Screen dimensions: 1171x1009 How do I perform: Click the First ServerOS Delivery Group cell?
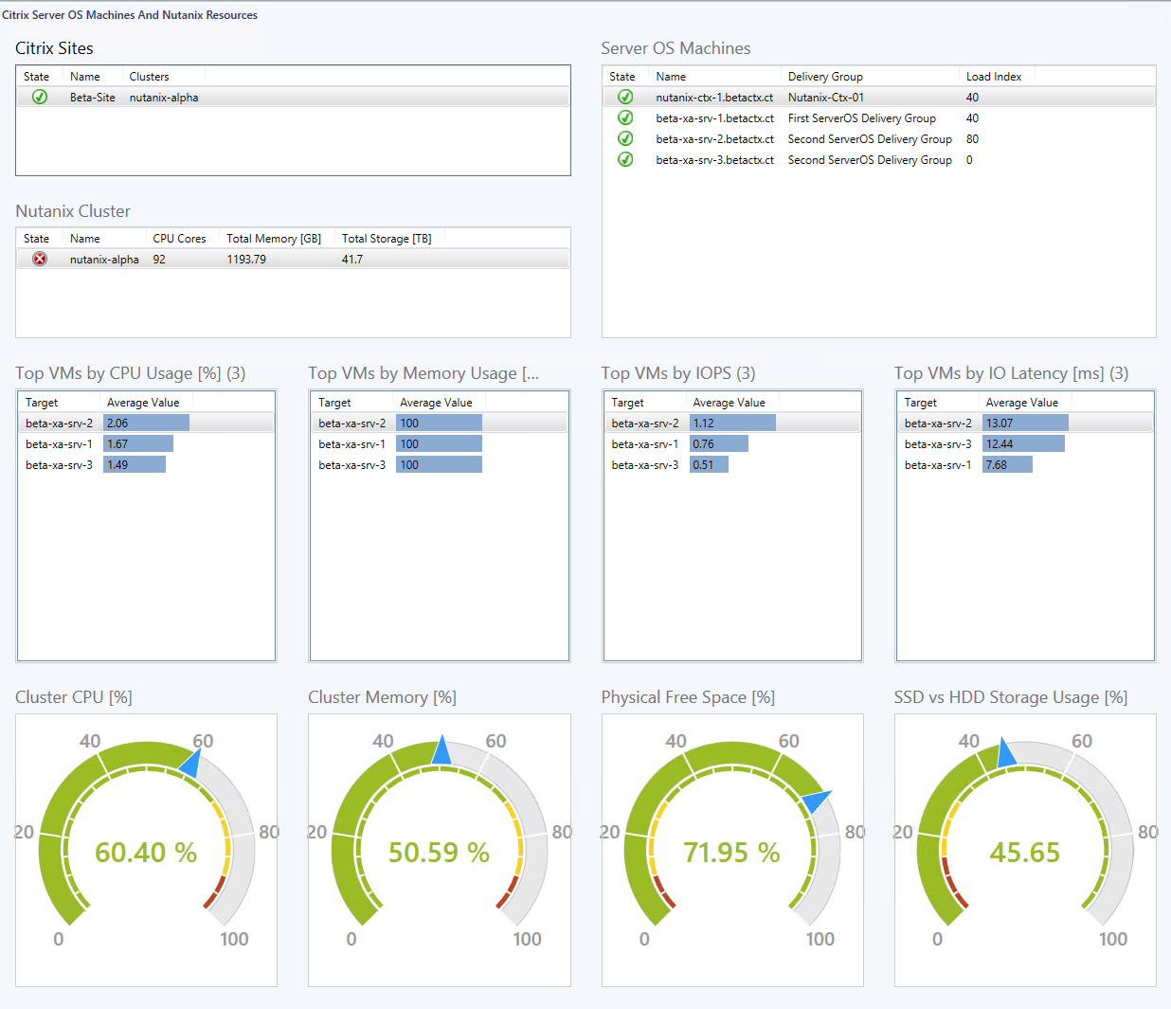point(862,118)
